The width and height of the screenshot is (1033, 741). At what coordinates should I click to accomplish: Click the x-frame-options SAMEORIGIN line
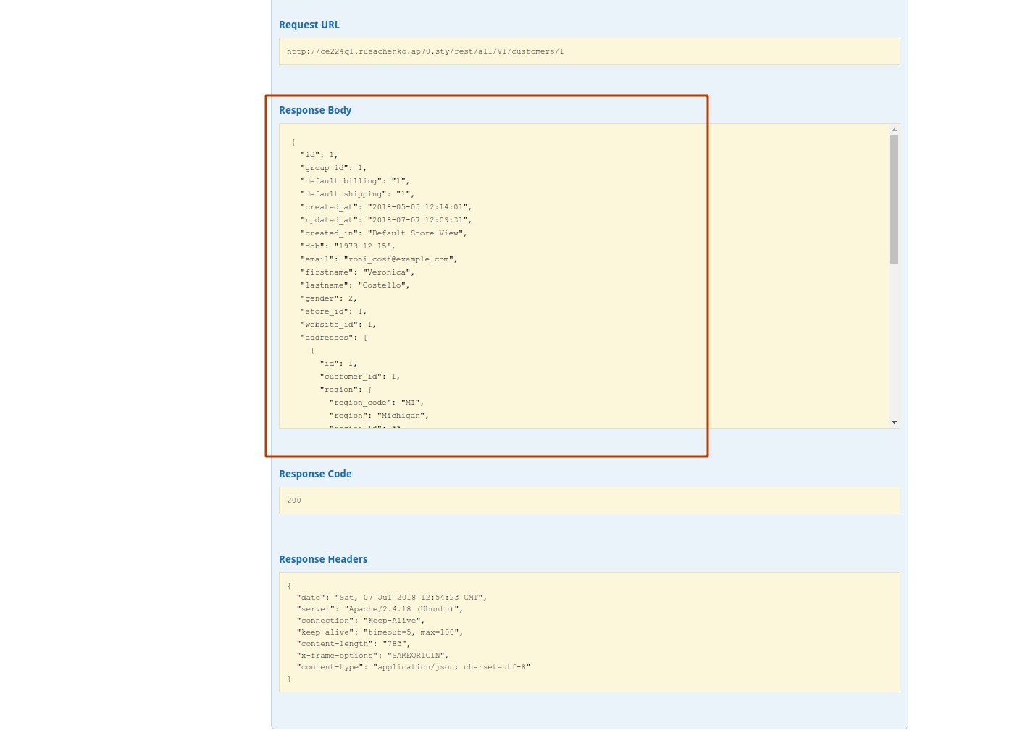[x=372, y=656]
